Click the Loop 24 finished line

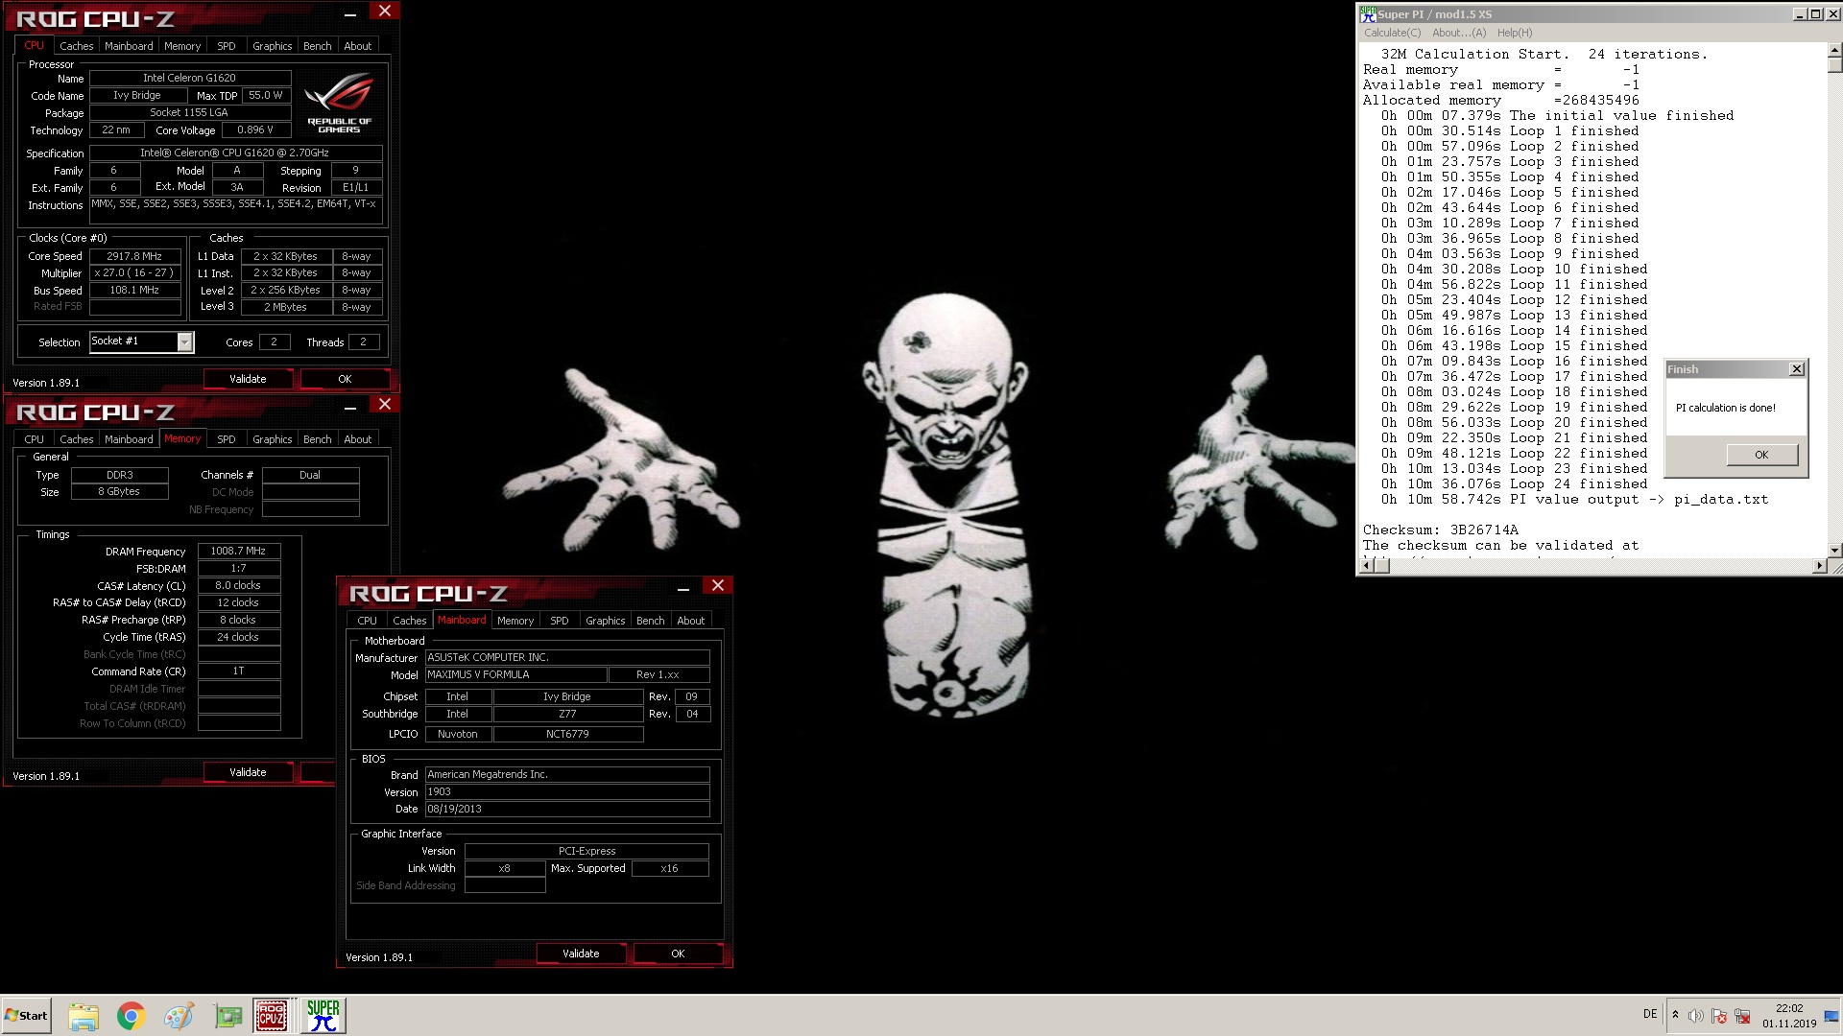click(1514, 483)
